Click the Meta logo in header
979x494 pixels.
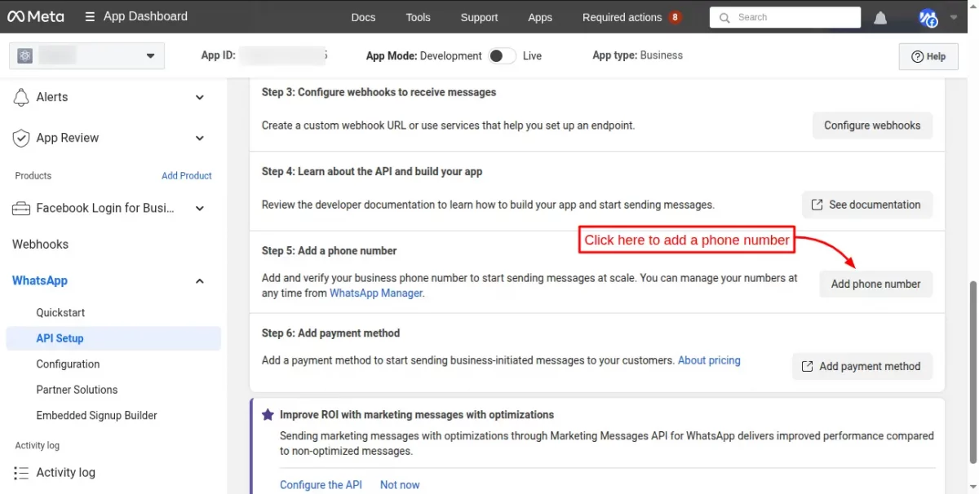coord(35,16)
